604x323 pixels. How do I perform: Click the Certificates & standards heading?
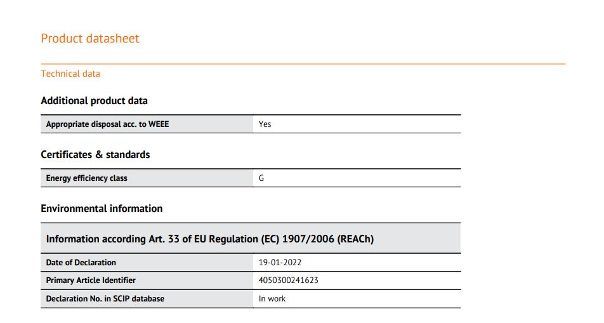95,155
